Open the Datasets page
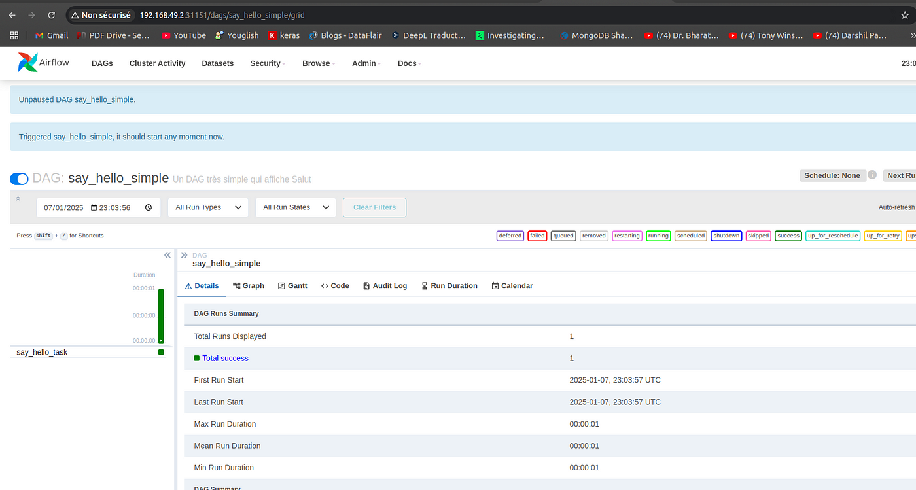The height and width of the screenshot is (490, 916). [218, 63]
